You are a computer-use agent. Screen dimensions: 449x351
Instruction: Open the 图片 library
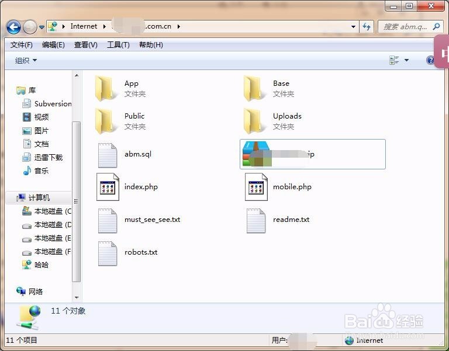tap(36, 131)
